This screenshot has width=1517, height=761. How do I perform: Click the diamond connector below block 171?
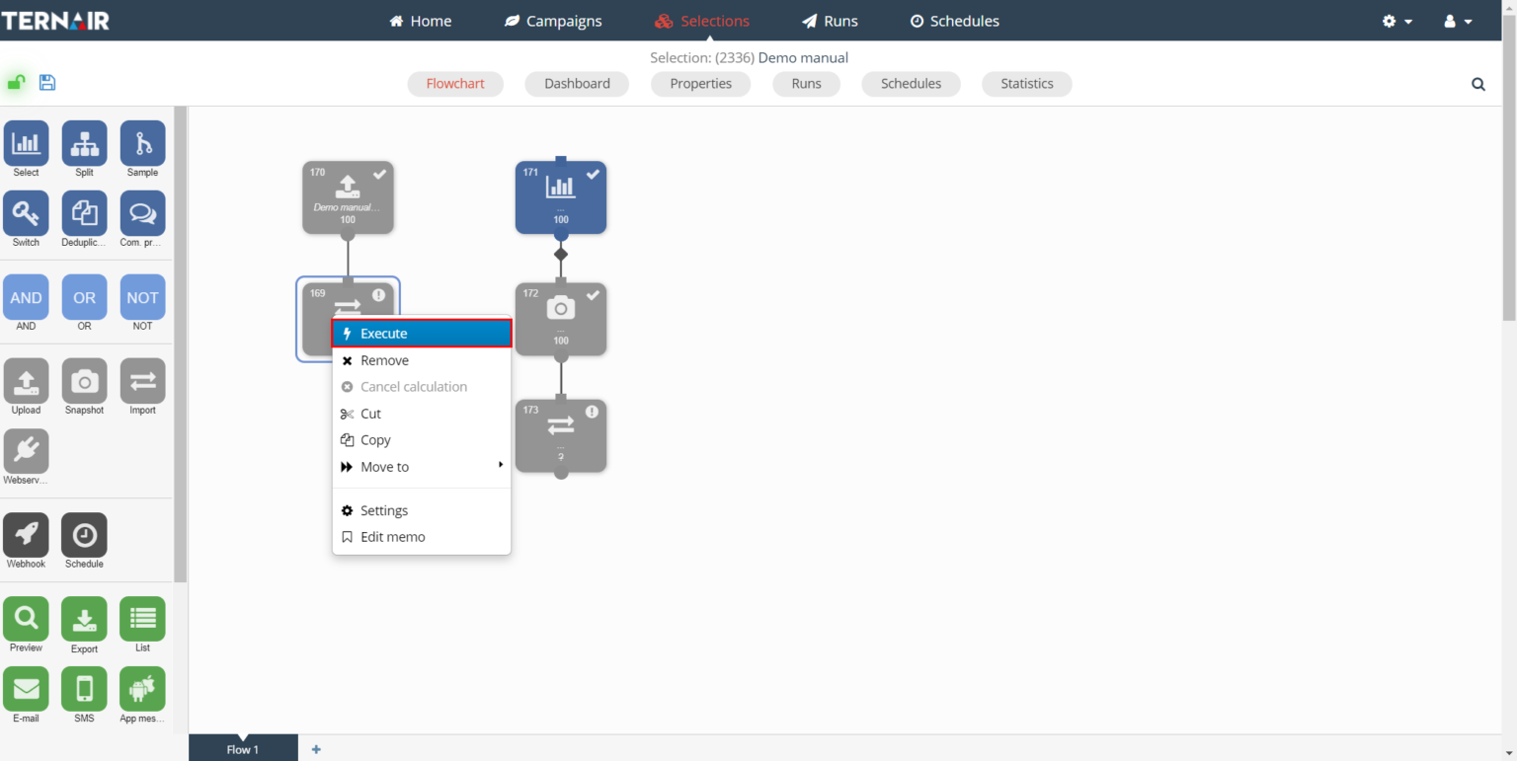coord(561,255)
